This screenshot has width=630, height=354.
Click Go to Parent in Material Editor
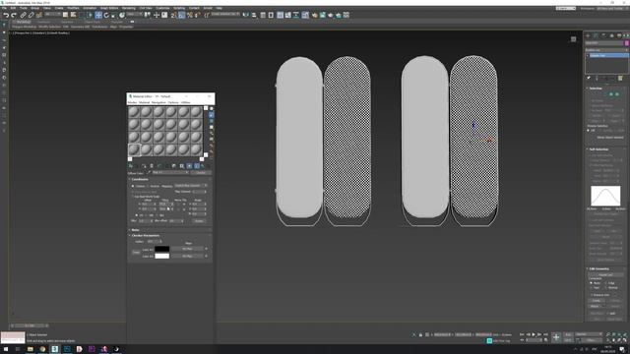click(x=203, y=166)
